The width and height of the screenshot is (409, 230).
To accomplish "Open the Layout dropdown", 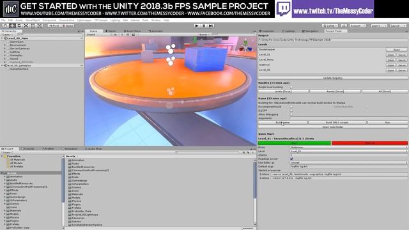I will coord(398,26).
